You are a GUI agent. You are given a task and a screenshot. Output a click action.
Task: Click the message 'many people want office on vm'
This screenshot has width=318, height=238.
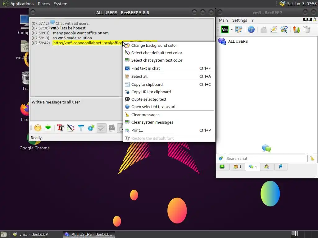pyautogui.click(x=81, y=33)
